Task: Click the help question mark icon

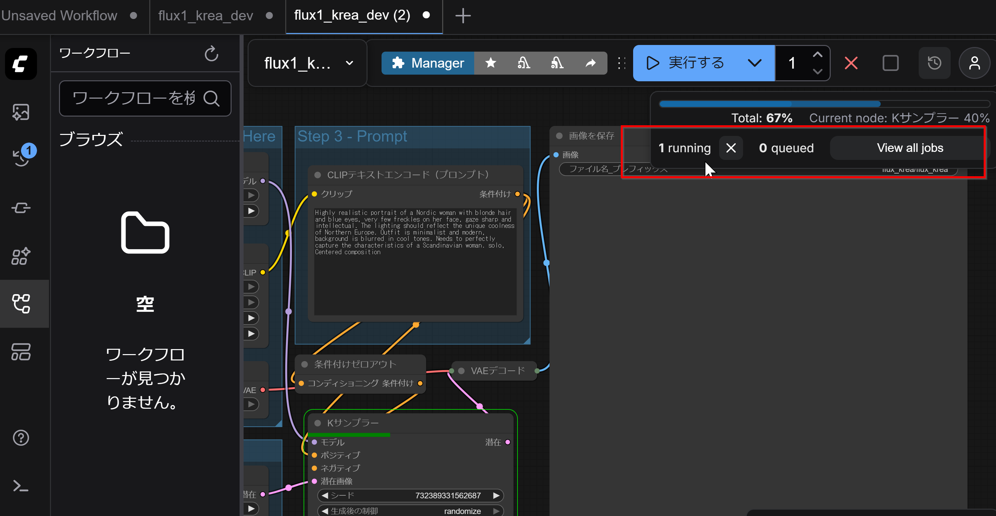Action: coord(21,438)
